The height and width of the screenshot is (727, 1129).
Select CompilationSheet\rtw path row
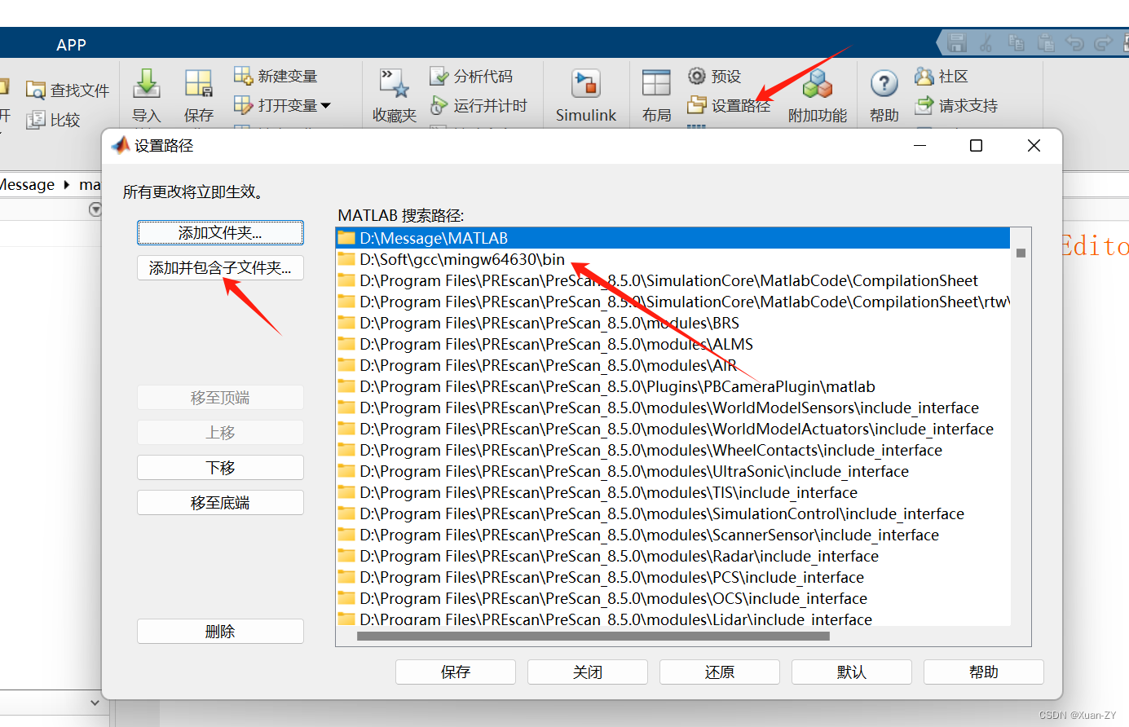(x=673, y=302)
